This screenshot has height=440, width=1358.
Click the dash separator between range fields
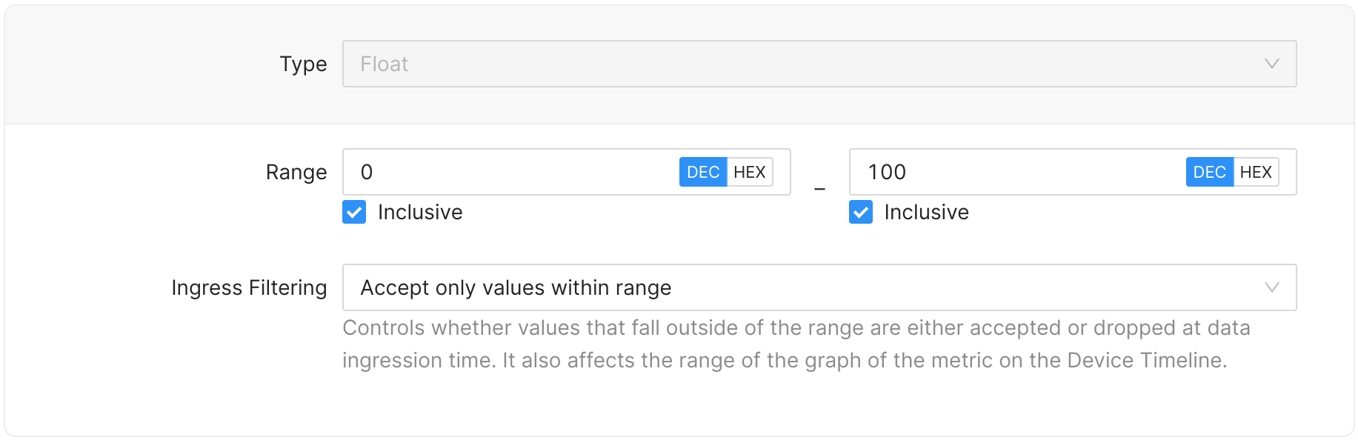pos(819,190)
